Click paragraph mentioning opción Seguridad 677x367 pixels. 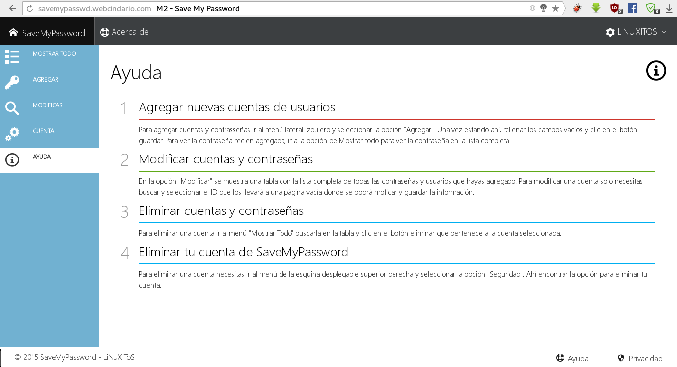point(393,279)
